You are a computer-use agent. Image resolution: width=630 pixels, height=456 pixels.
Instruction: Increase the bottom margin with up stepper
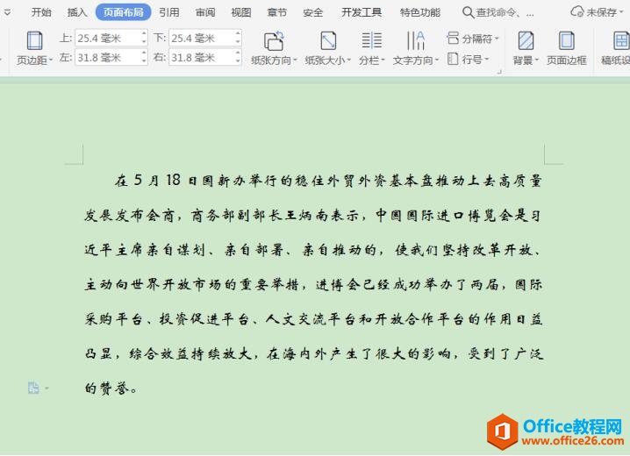(x=238, y=33)
